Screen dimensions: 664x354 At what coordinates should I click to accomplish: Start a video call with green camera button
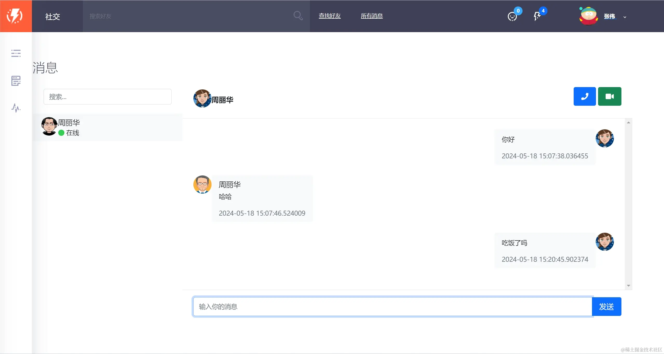point(609,96)
